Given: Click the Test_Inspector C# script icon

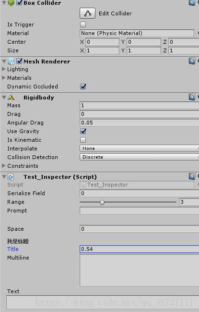Looking at the screenshot, I should click(11, 177).
